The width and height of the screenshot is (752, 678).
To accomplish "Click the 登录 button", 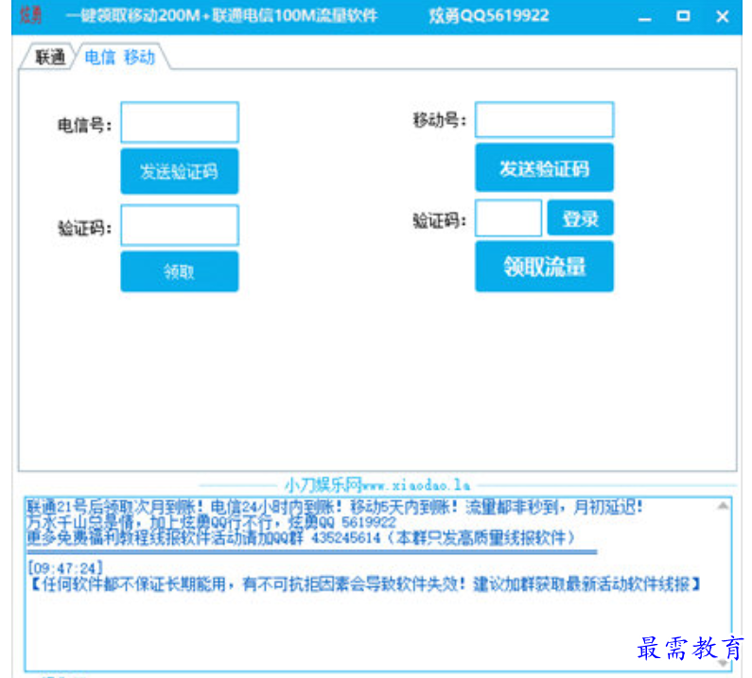I will (x=580, y=218).
